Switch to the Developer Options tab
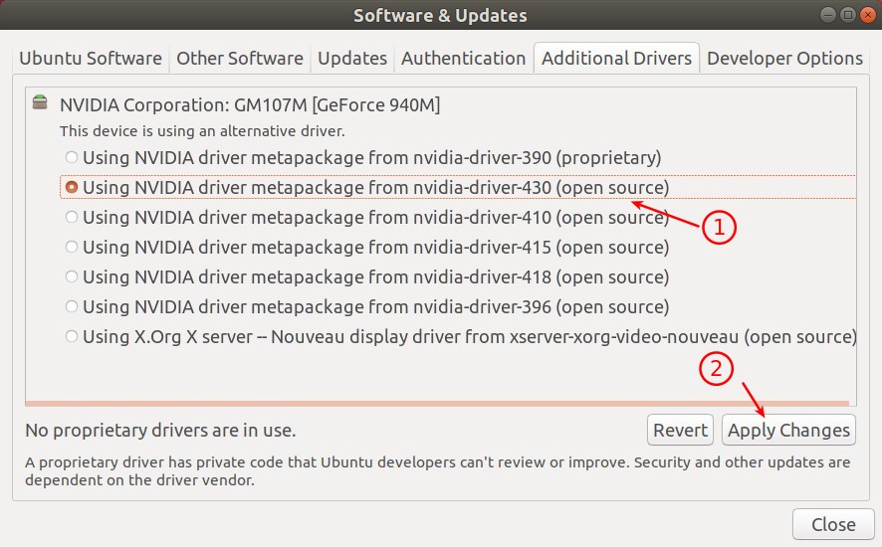Image resolution: width=882 pixels, height=547 pixels. coord(784,59)
